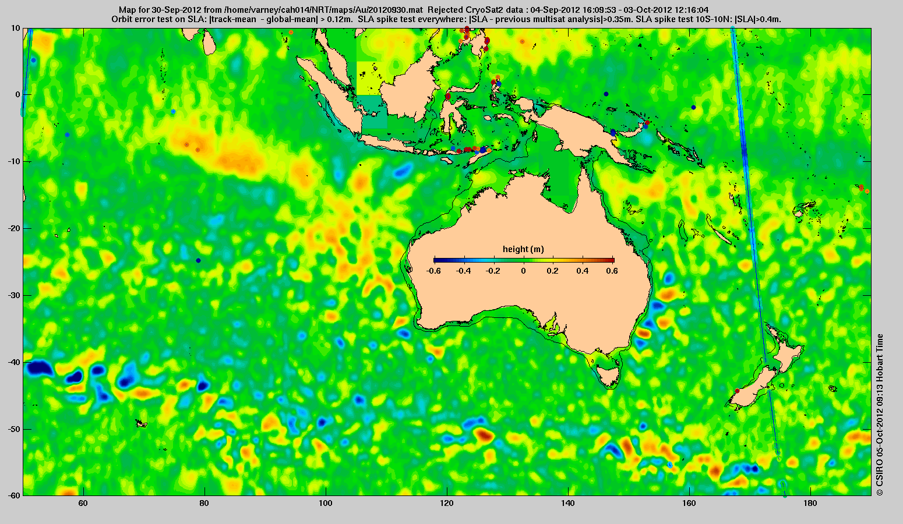Image resolution: width=903 pixels, height=524 pixels.
Task: Click the y-axis tick label -40
Action: 14,362
